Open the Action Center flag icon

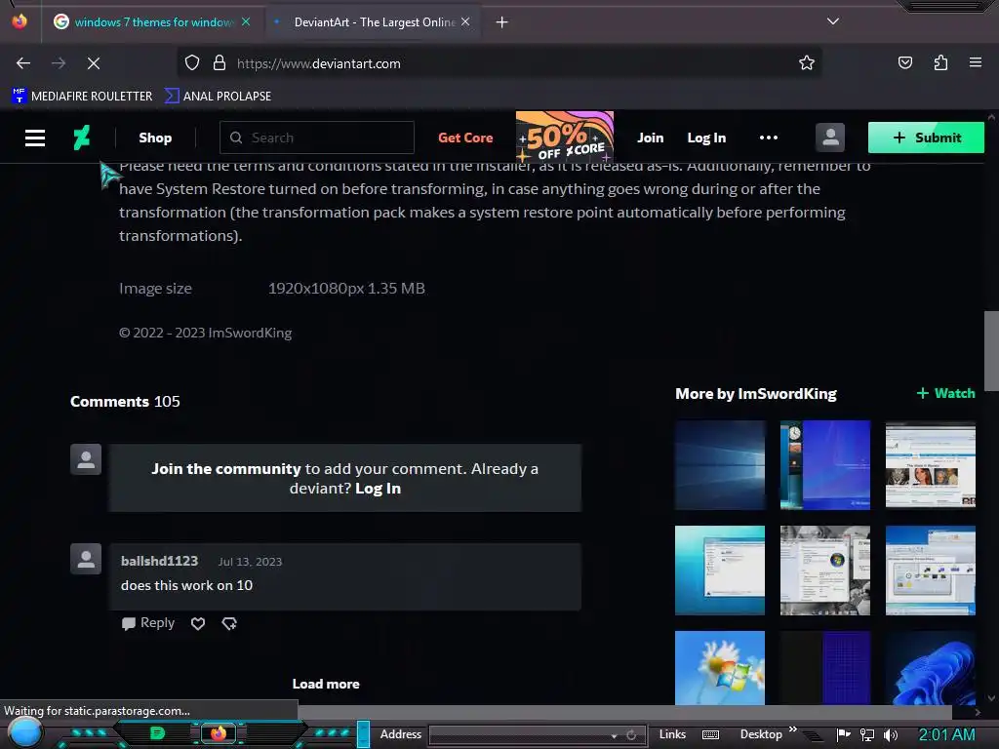844,734
